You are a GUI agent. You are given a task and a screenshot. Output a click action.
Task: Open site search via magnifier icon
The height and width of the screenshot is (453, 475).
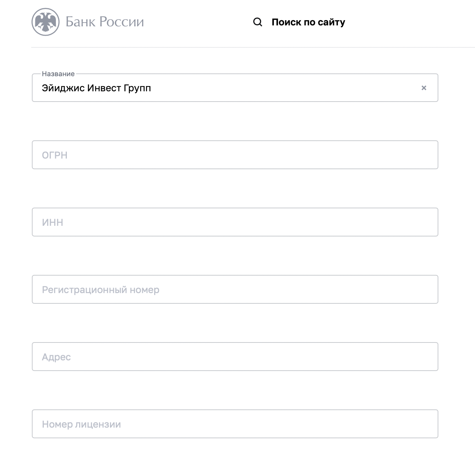(258, 22)
